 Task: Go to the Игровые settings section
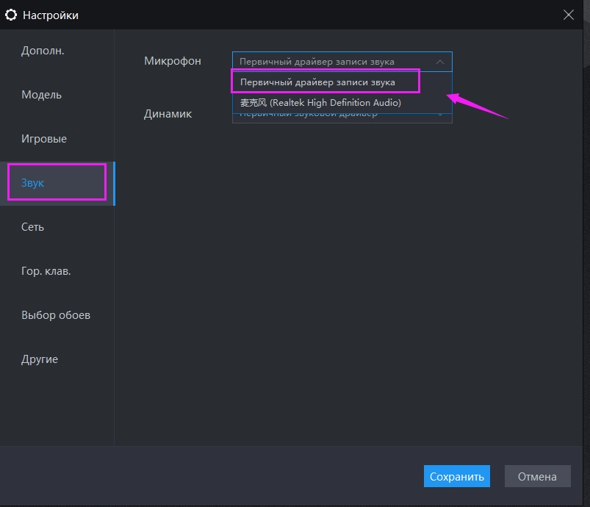click(44, 139)
